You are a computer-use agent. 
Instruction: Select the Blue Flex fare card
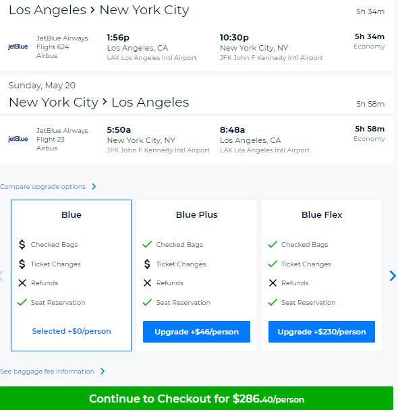click(x=322, y=275)
